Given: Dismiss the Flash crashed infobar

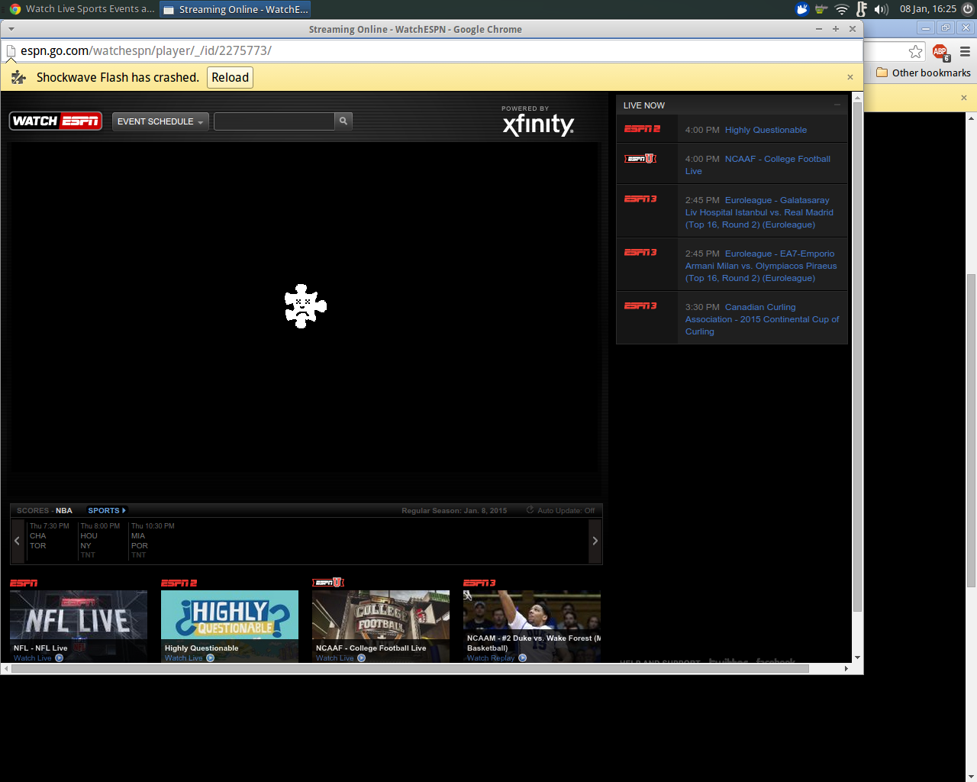Looking at the screenshot, I should pos(850,77).
